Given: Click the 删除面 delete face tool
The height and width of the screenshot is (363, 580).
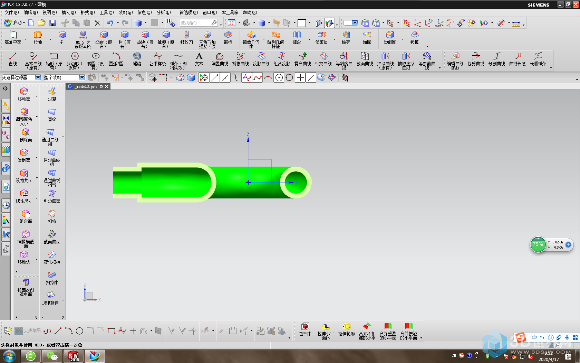Looking at the screenshot, I should (x=26, y=135).
